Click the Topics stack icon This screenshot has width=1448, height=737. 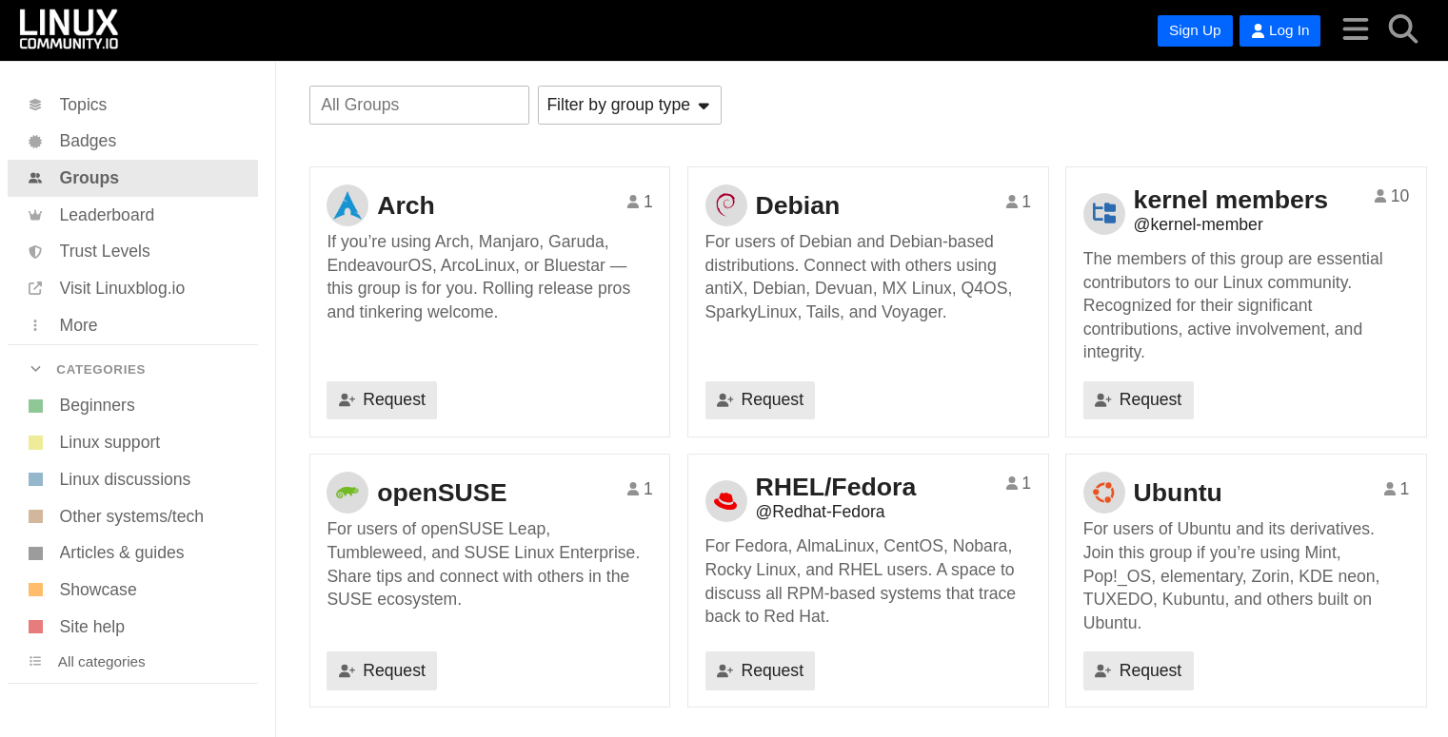pyautogui.click(x=35, y=105)
